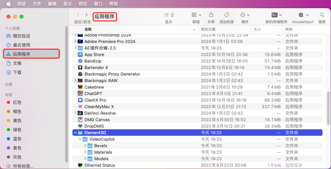Expand the AE插件合辑-2.3 folder

(75, 48)
